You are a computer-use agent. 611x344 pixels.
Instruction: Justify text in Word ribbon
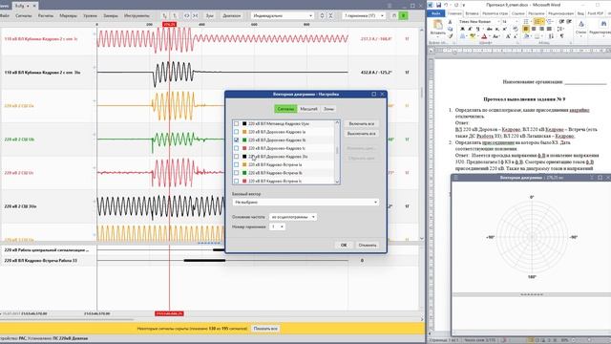(549, 29)
